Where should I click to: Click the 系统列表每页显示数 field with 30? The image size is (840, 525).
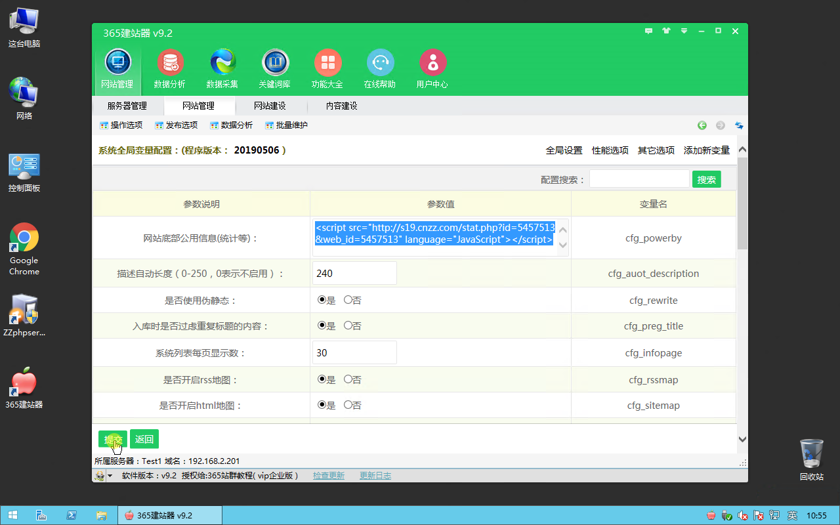[x=354, y=352]
